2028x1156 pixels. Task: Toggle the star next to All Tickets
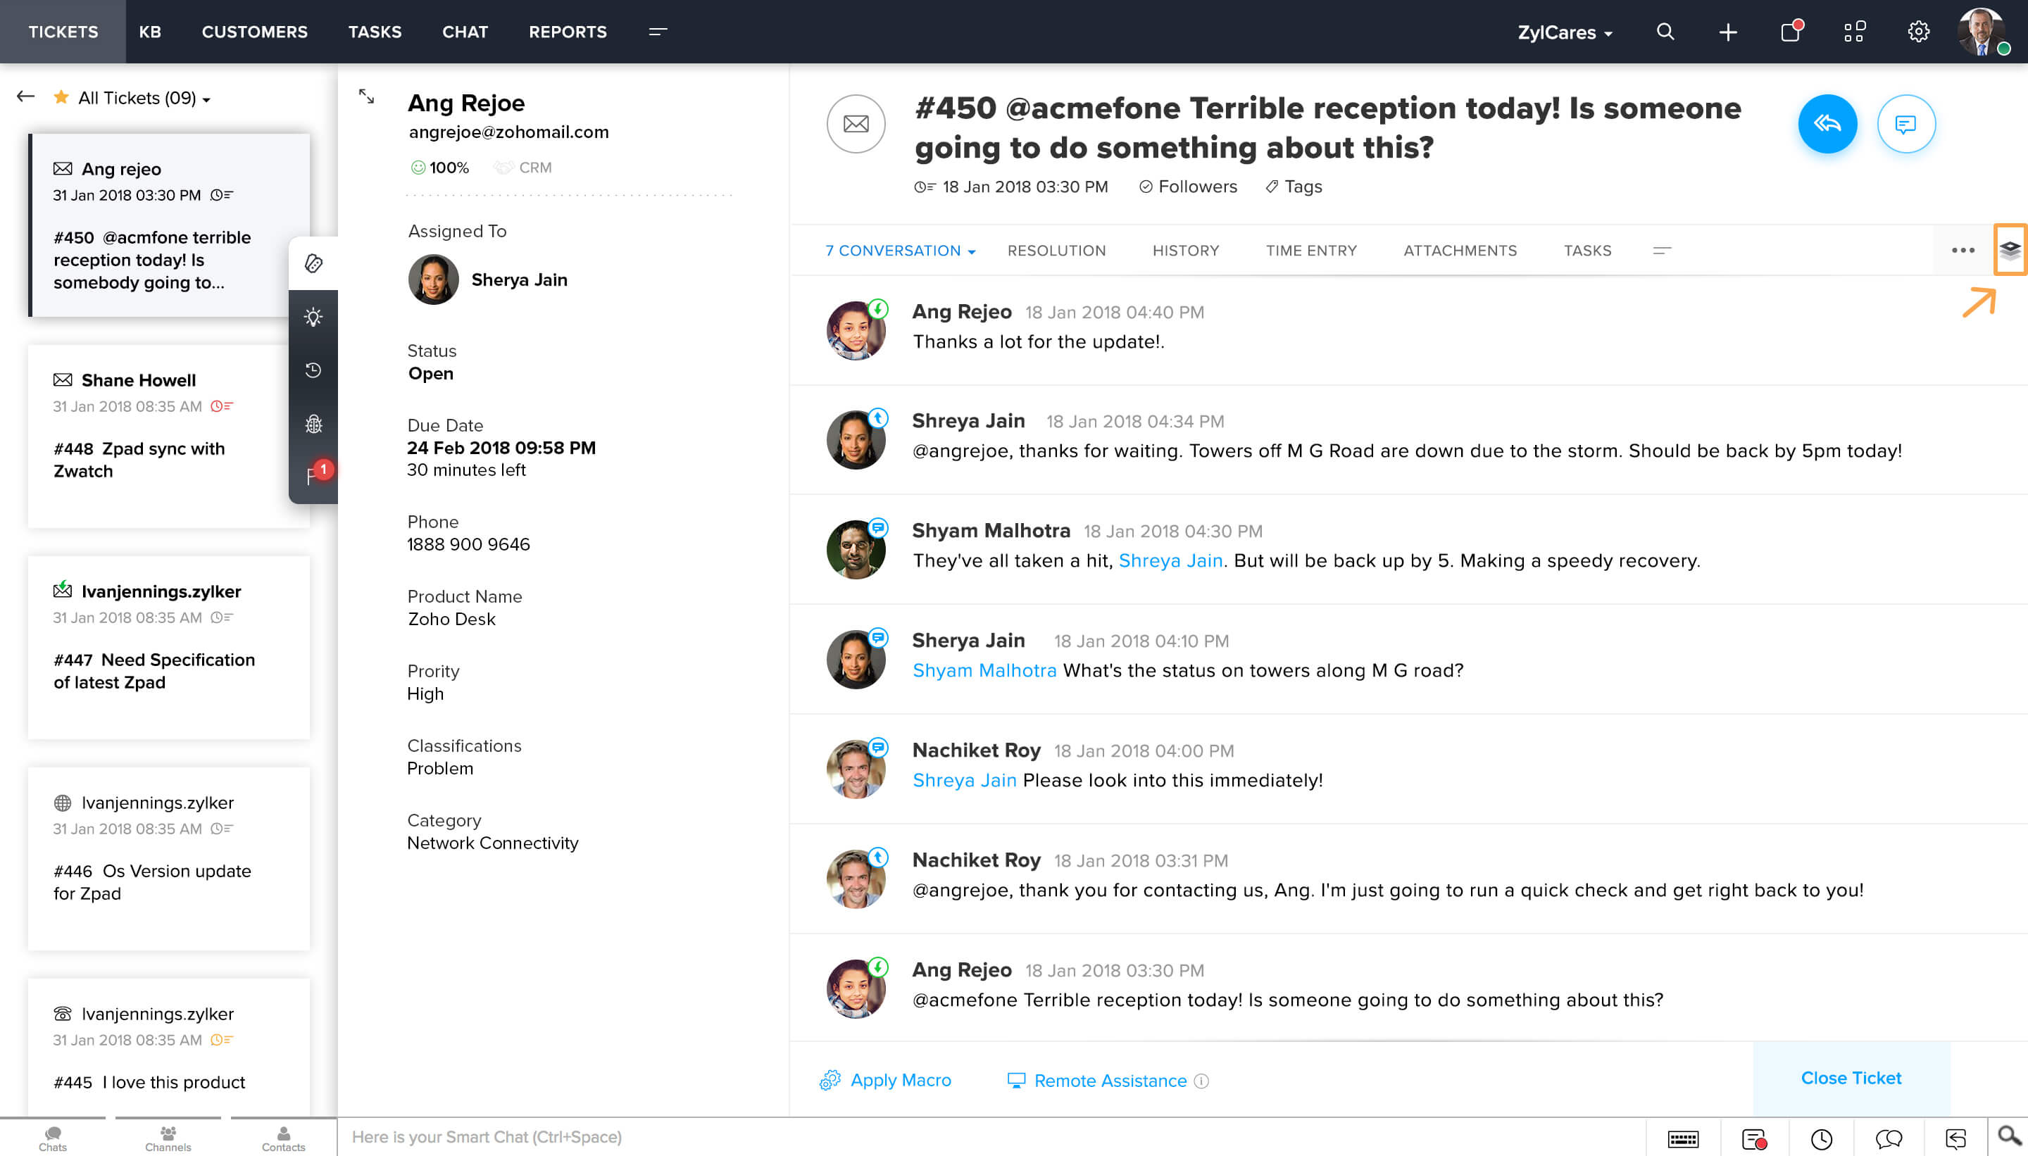coord(61,98)
